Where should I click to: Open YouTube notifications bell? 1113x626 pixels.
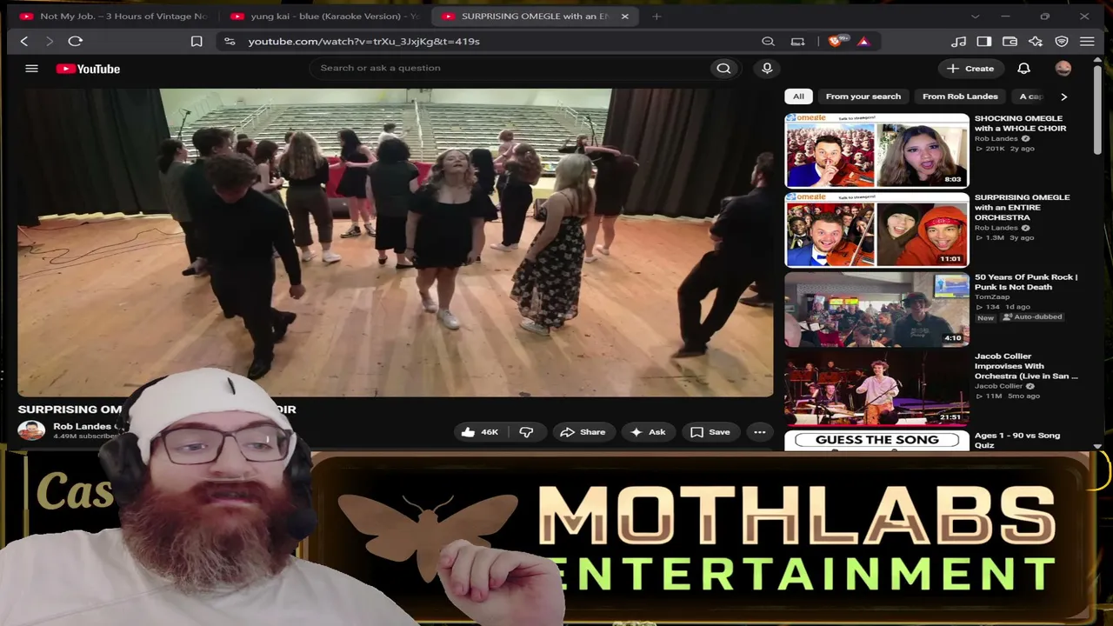tap(1024, 69)
